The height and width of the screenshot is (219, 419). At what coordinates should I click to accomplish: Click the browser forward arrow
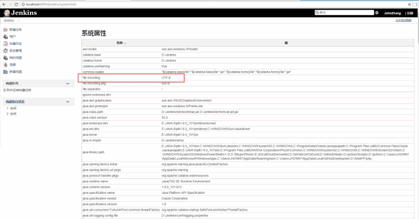[10, 4]
